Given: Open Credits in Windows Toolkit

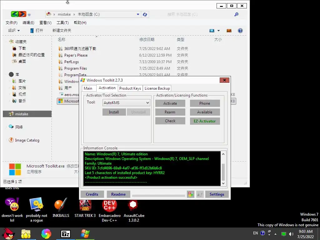Looking at the screenshot, I should tap(92, 194).
